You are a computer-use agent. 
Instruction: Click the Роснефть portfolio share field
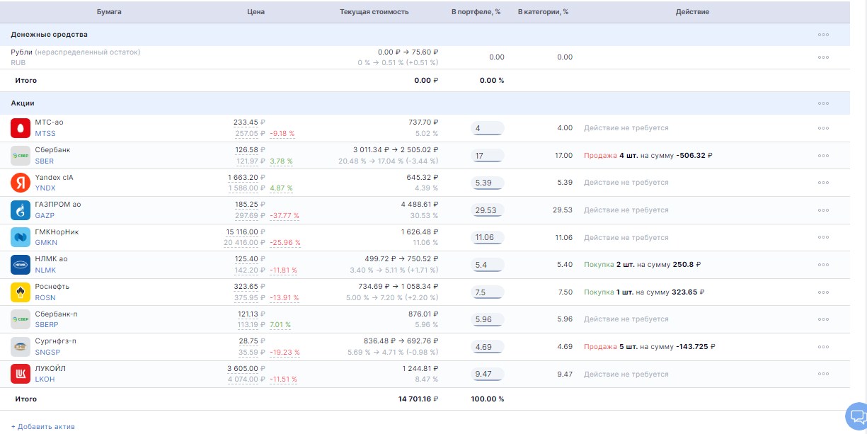coord(487,292)
